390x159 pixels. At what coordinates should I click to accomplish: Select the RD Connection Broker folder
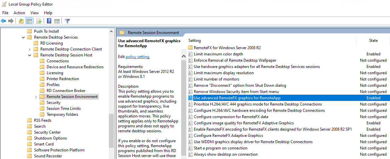pos(66,91)
